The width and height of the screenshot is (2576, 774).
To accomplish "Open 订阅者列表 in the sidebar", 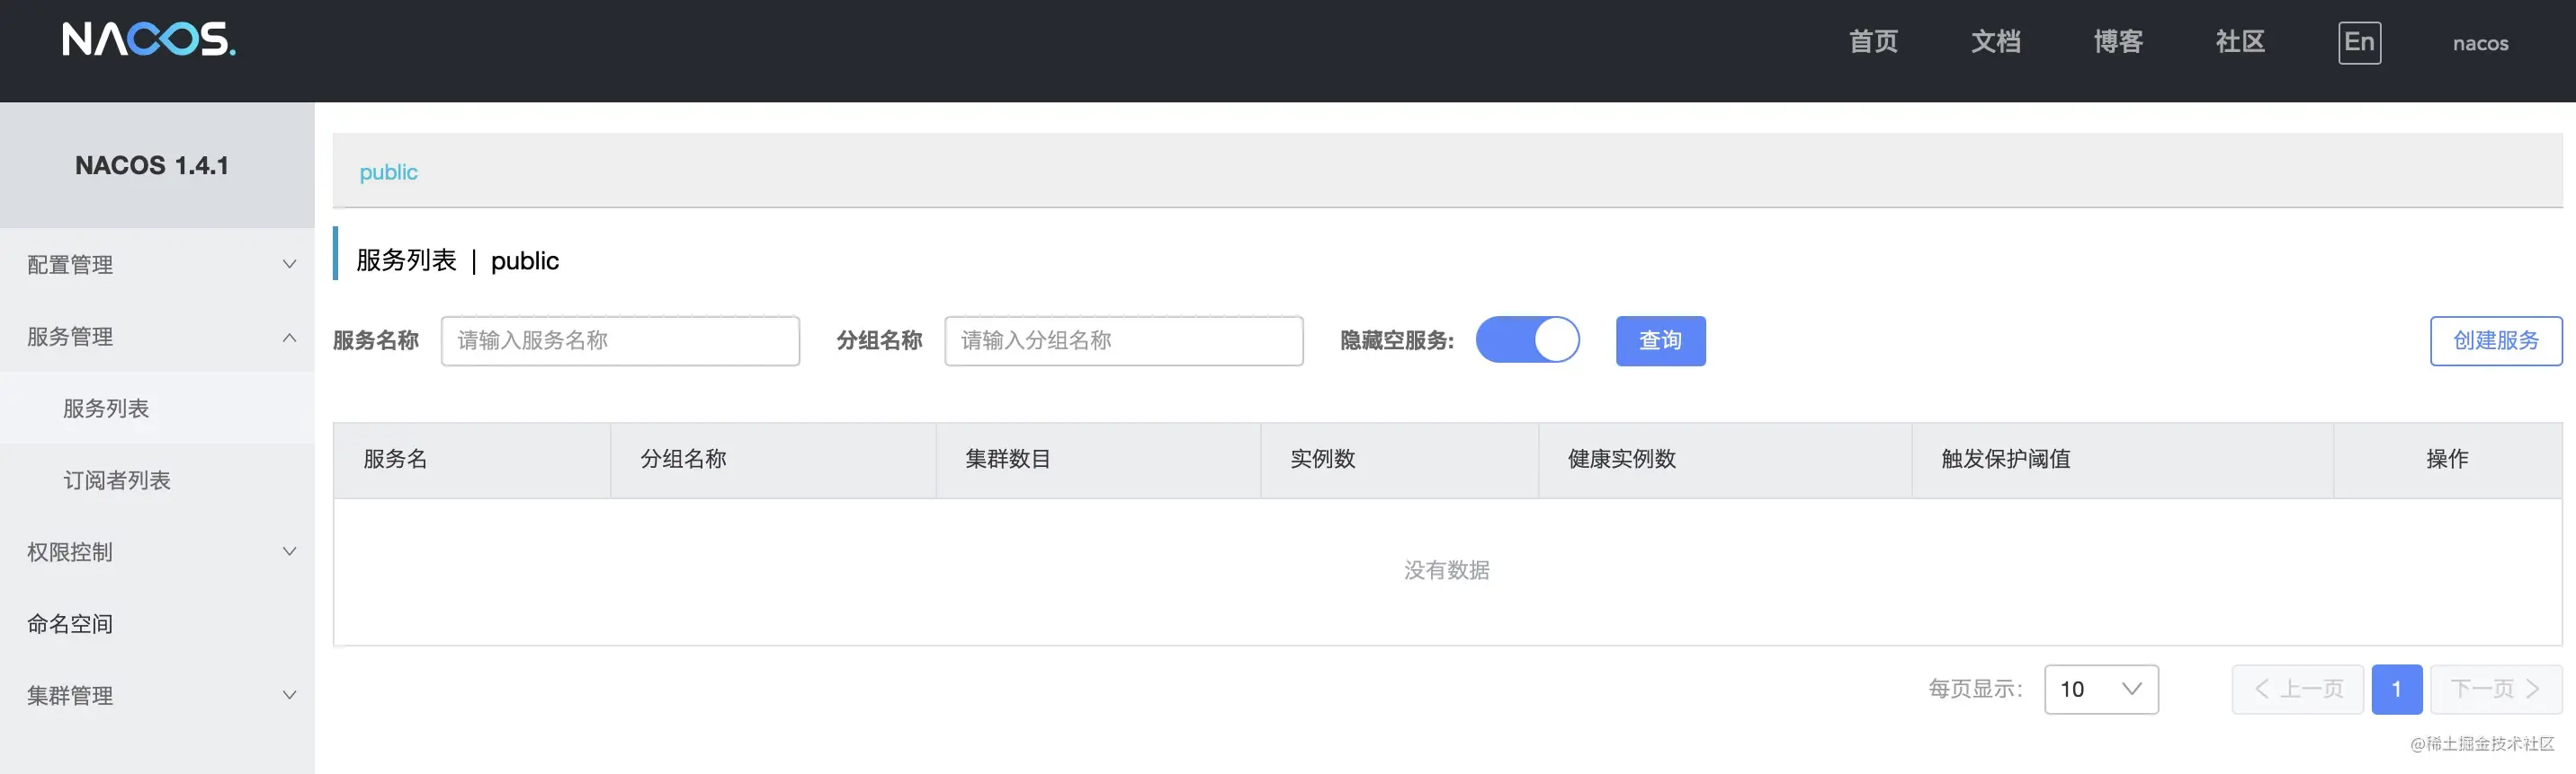I will [x=157, y=480].
